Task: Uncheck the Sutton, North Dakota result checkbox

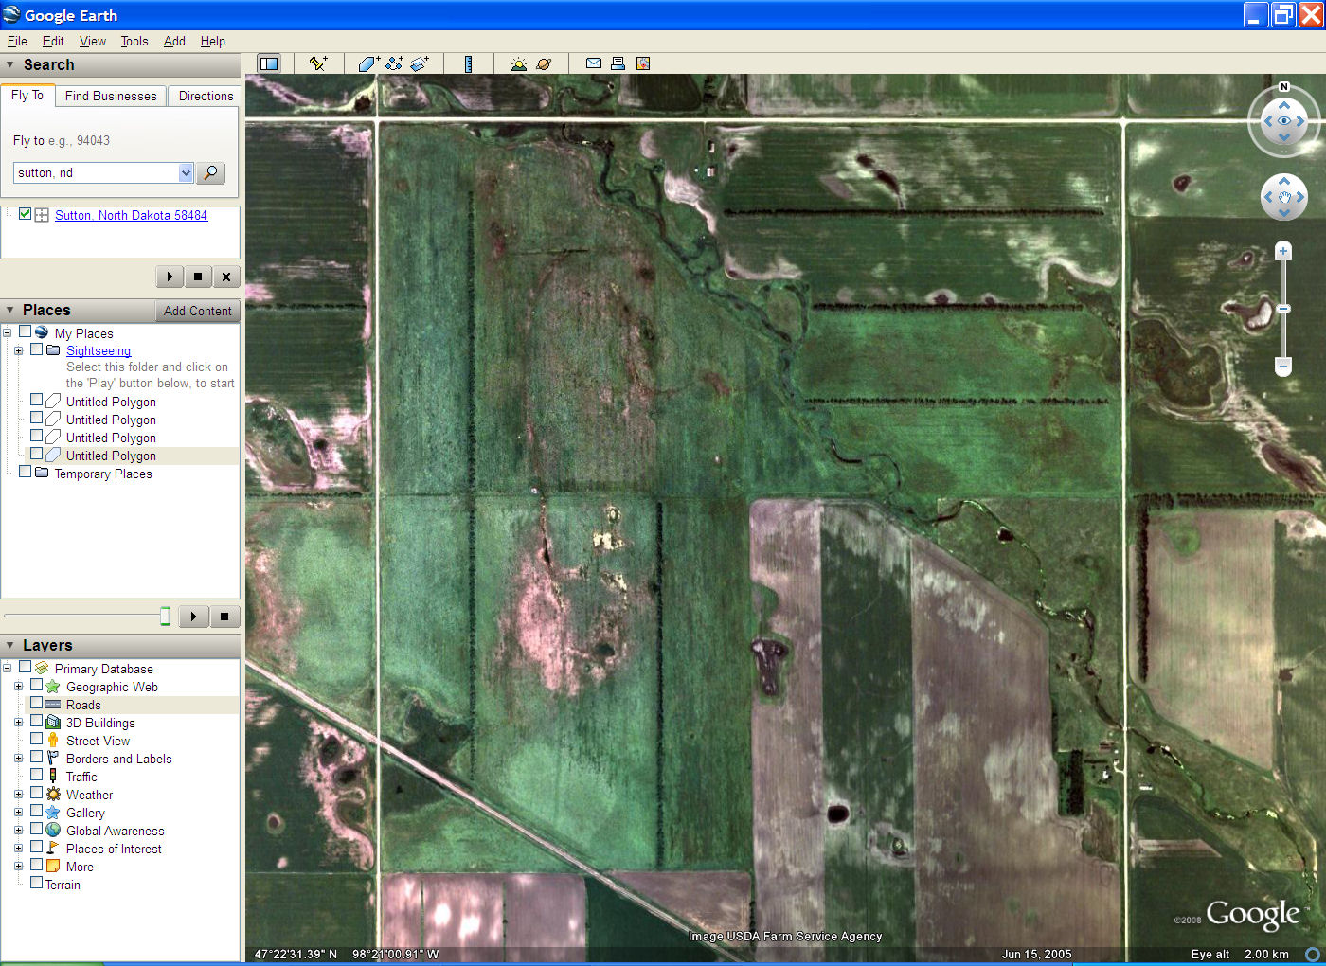Action: pos(26,214)
